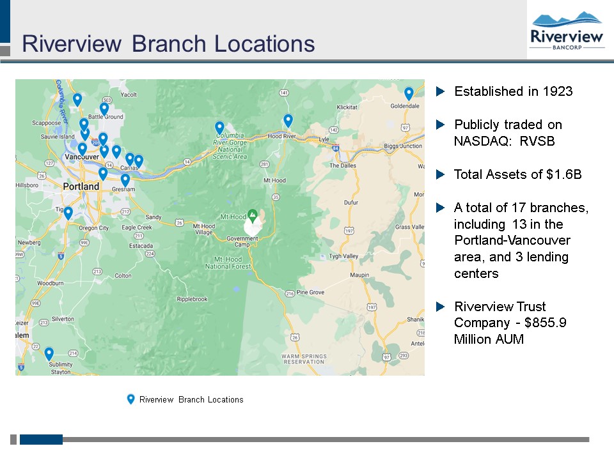Click the Tygh Valley map label

(343, 256)
